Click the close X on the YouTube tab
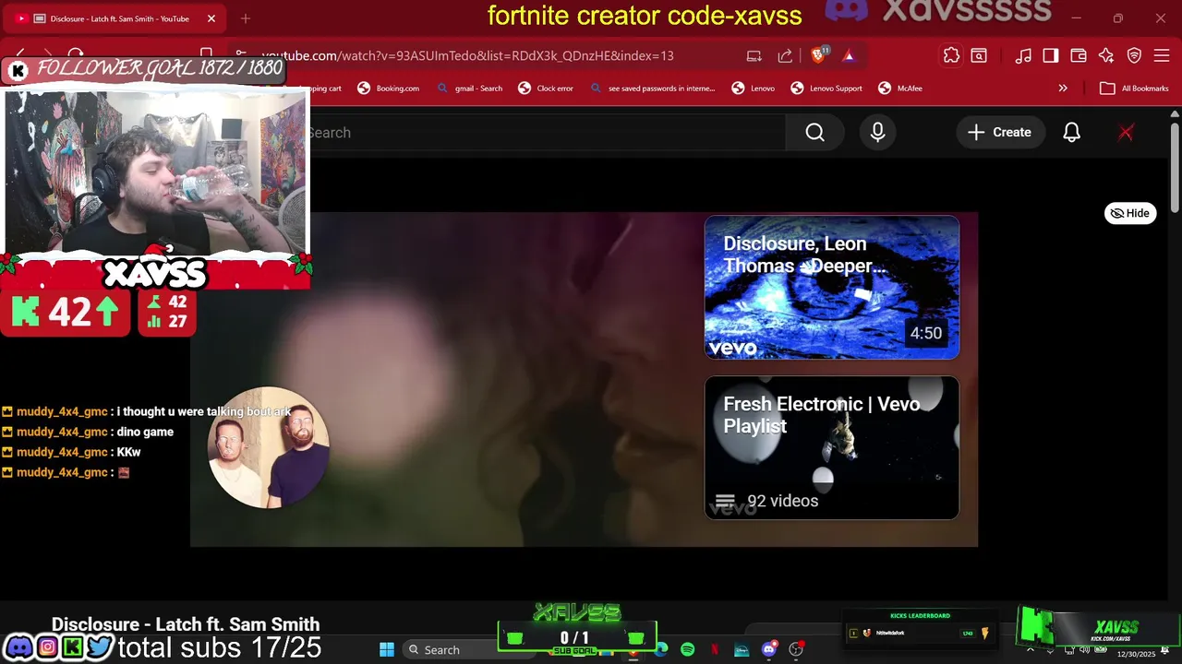Image resolution: width=1182 pixels, height=664 pixels. coord(211,18)
